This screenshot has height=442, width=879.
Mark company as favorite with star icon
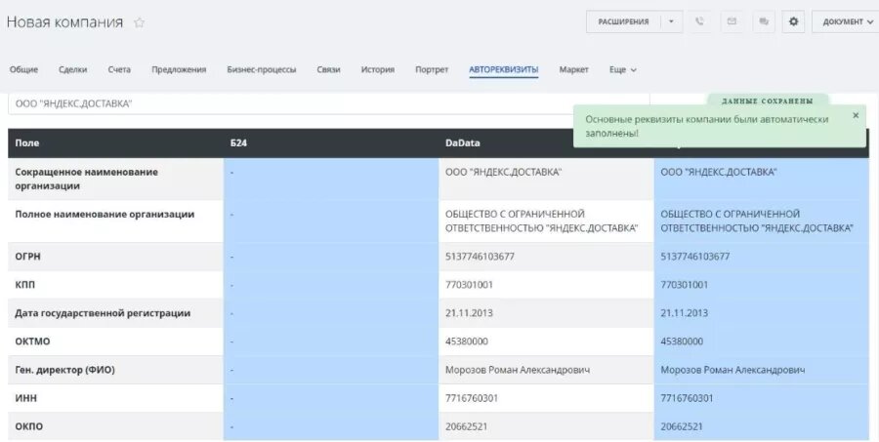tap(139, 23)
